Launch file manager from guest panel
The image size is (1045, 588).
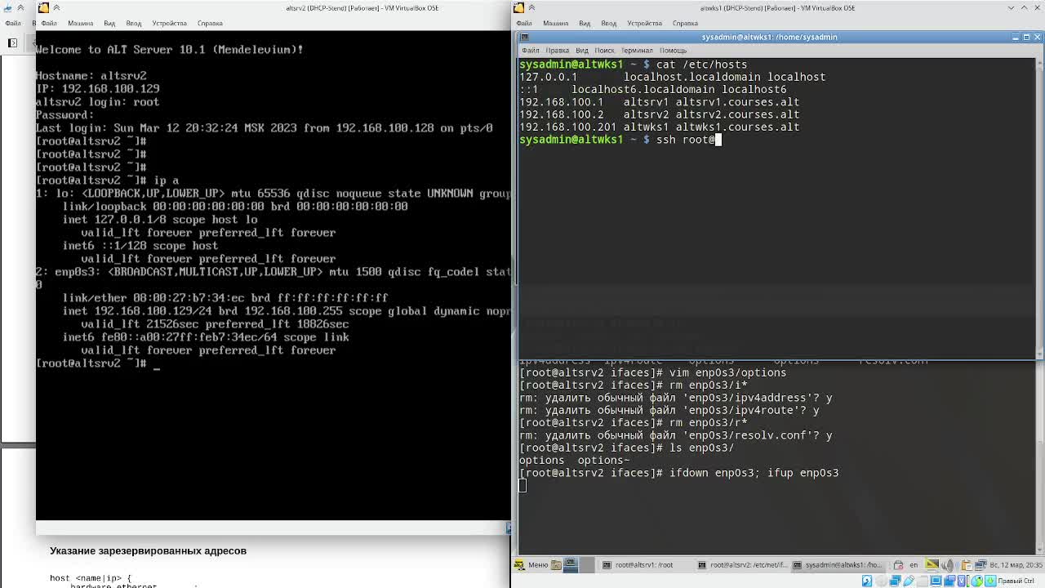tap(556, 564)
